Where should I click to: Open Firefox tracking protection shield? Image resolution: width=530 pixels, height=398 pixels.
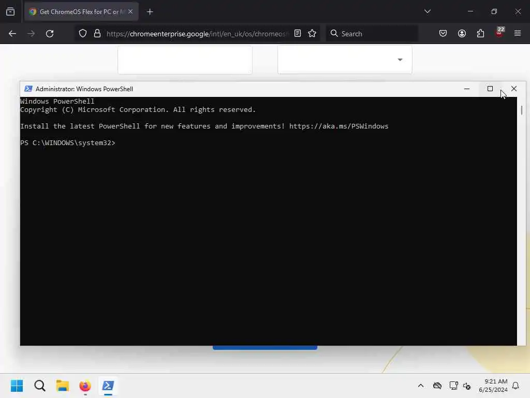(x=83, y=34)
